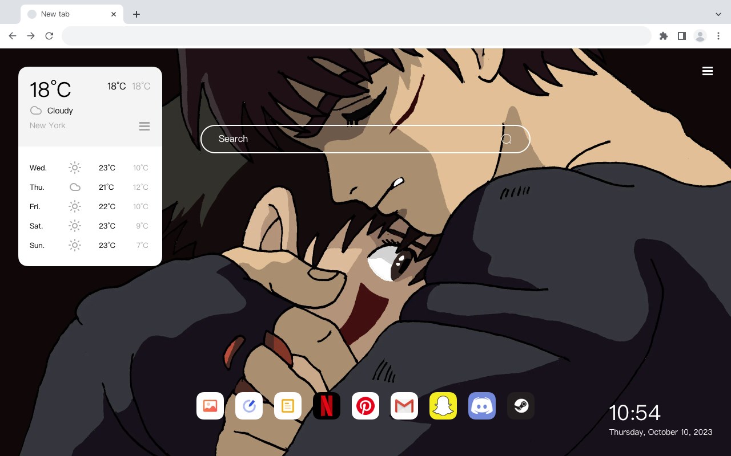Open the Snapchat shortcut

click(443, 406)
